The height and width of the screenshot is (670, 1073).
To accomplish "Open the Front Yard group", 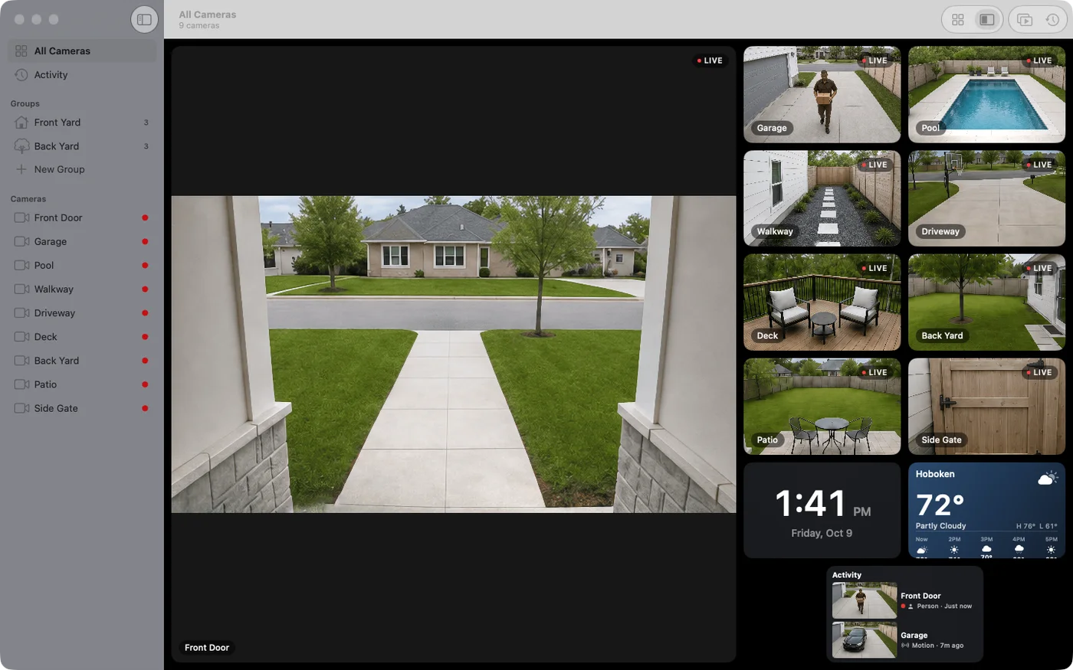I will click(x=82, y=123).
